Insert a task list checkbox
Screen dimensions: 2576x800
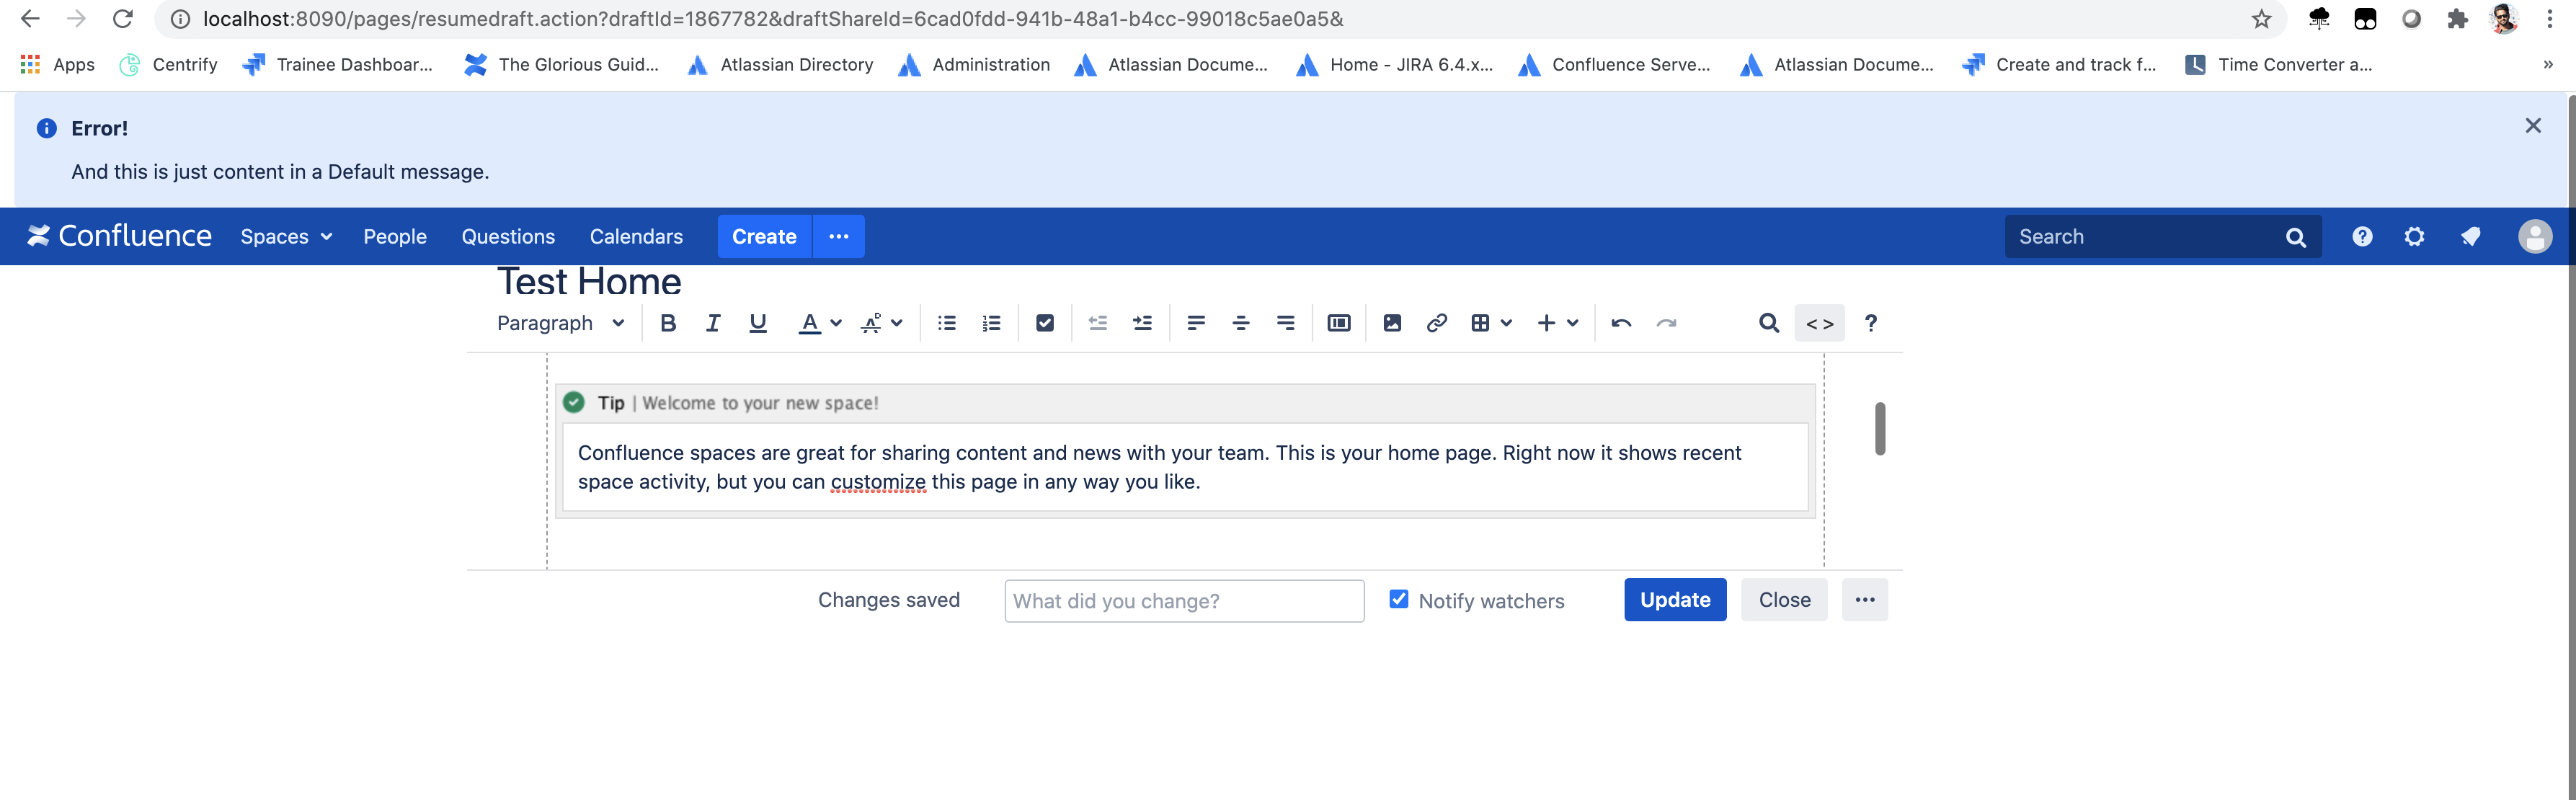click(x=1045, y=323)
